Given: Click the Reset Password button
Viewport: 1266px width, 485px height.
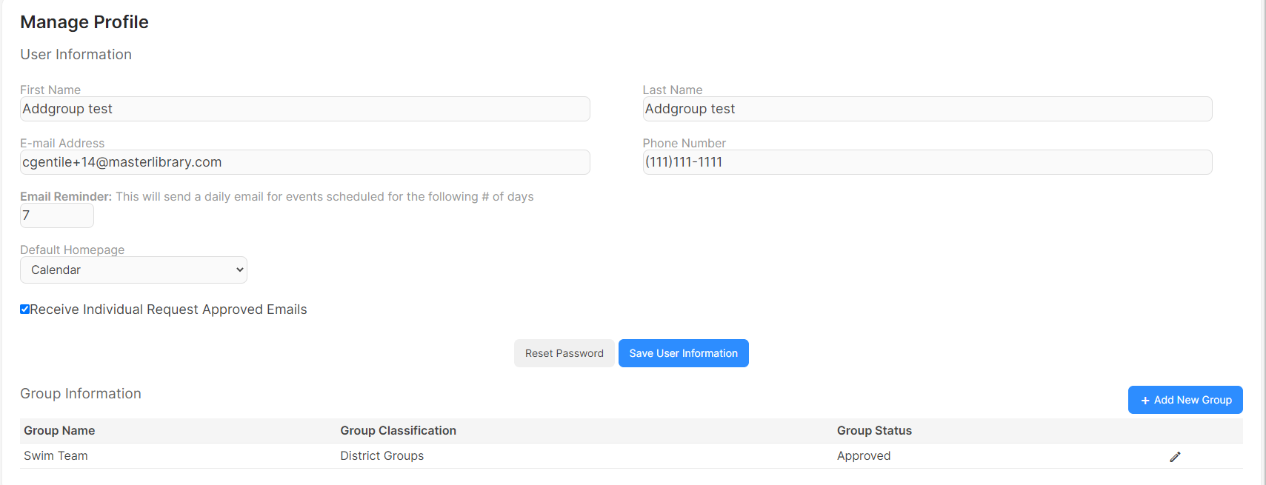Looking at the screenshot, I should [564, 353].
